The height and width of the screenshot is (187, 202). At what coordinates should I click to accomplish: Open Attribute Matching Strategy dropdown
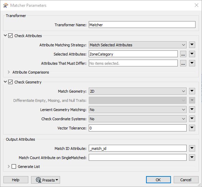[x=138, y=45]
